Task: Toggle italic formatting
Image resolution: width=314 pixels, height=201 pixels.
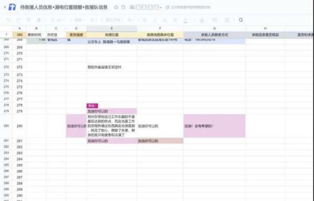Action: click(155, 20)
